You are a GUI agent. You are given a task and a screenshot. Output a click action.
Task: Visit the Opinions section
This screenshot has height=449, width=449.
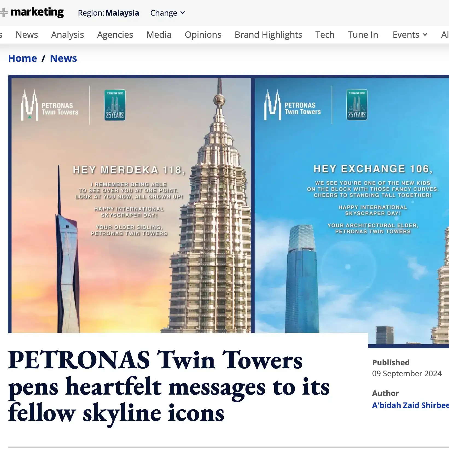(203, 35)
